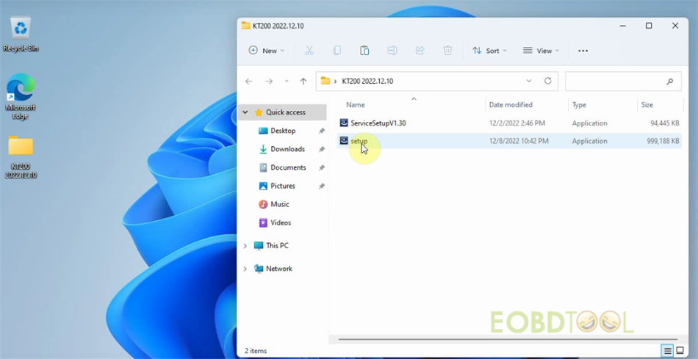Open Music in navigation pane
This screenshot has width=698, height=359.
coord(279,204)
